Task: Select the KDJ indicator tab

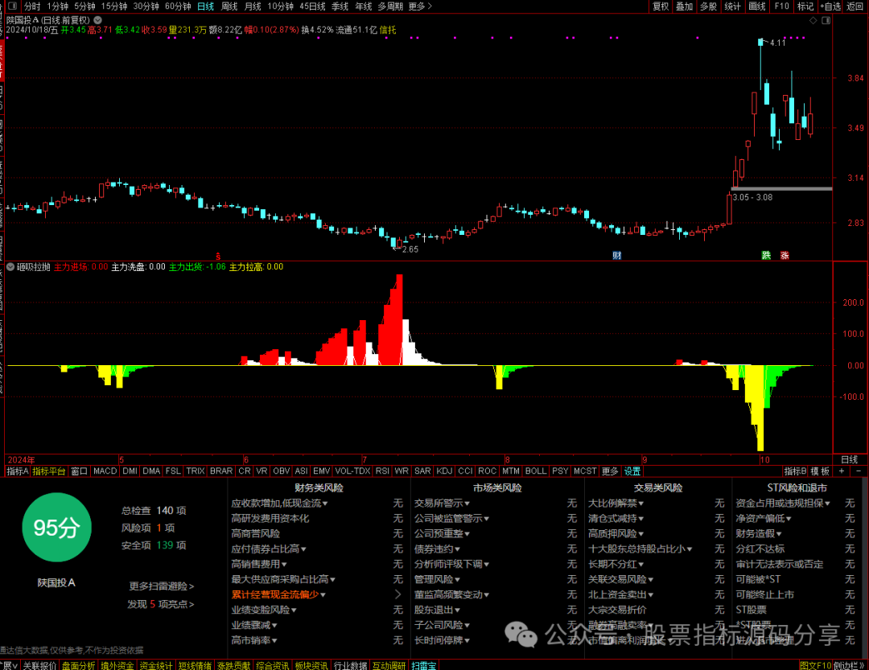Action: click(x=444, y=471)
